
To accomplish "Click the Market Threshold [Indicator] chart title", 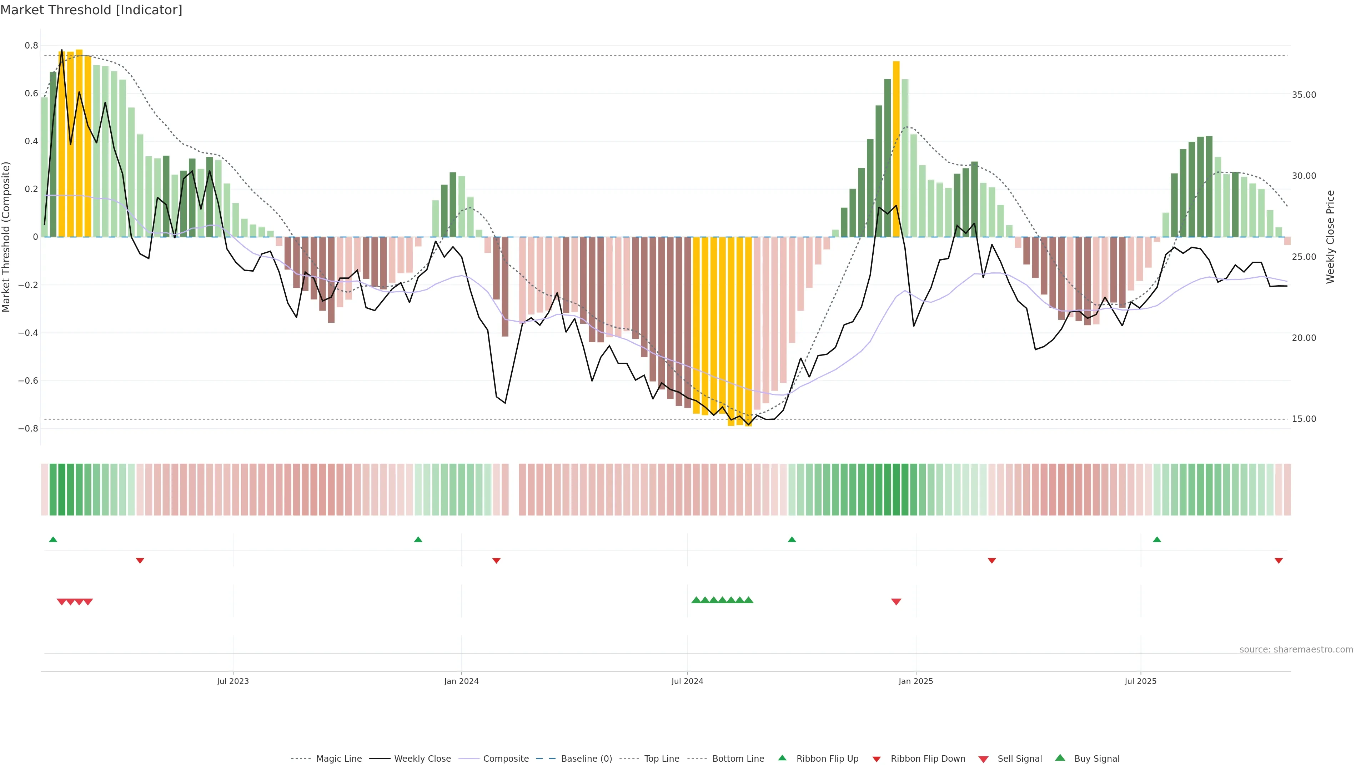I will pyautogui.click(x=91, y=10).
